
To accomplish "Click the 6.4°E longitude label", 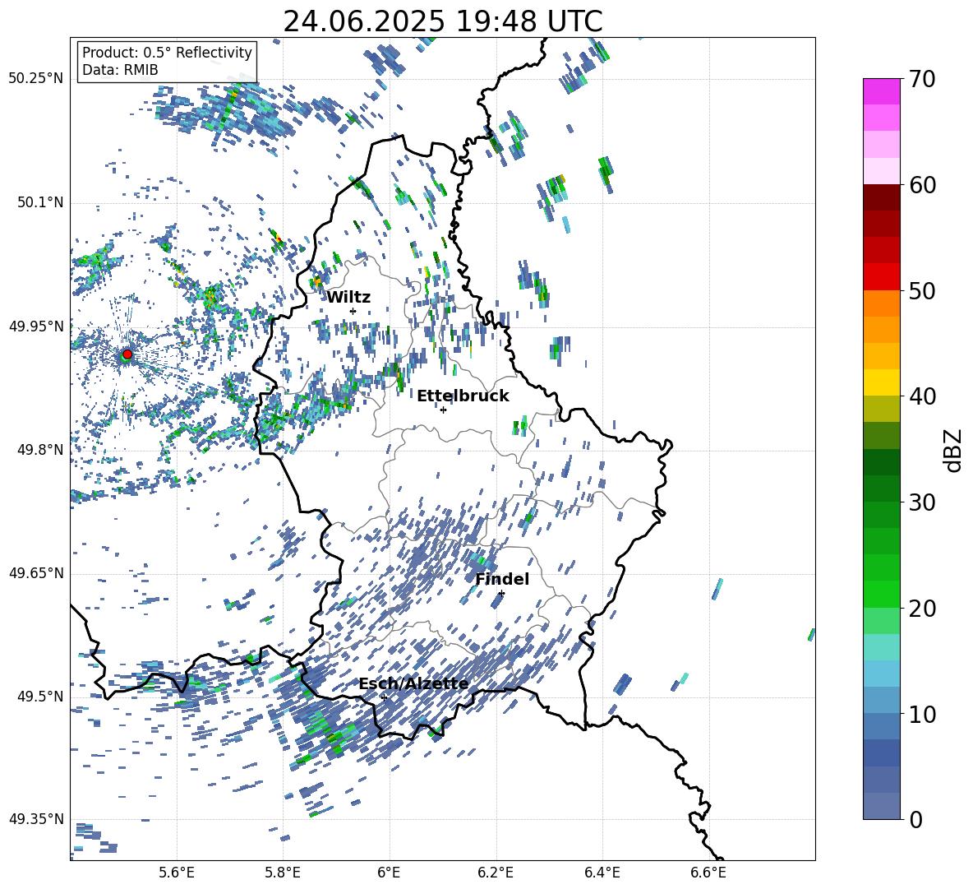I will click(x=602, y=873).
